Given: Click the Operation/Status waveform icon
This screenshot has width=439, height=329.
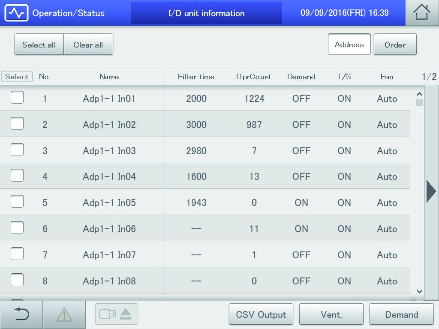Looking at the screenshot, I should click(16, 13).
